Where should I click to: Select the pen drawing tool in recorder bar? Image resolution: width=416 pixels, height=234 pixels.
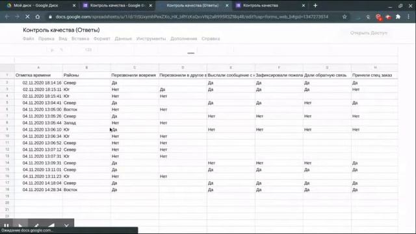36,226
